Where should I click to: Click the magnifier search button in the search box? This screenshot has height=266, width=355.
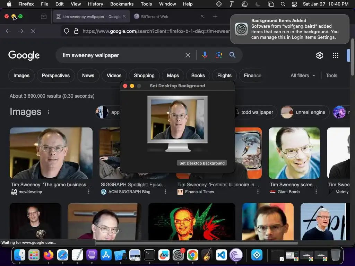(232, 55)
